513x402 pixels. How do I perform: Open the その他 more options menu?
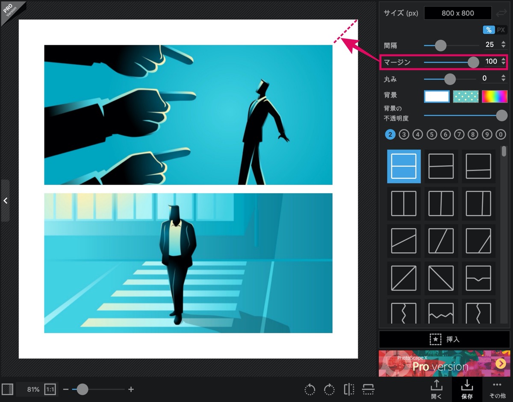tap(497, 389)
